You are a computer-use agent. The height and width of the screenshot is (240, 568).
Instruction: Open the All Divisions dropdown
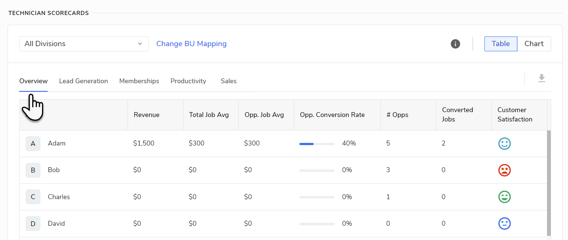click(84, 44)
